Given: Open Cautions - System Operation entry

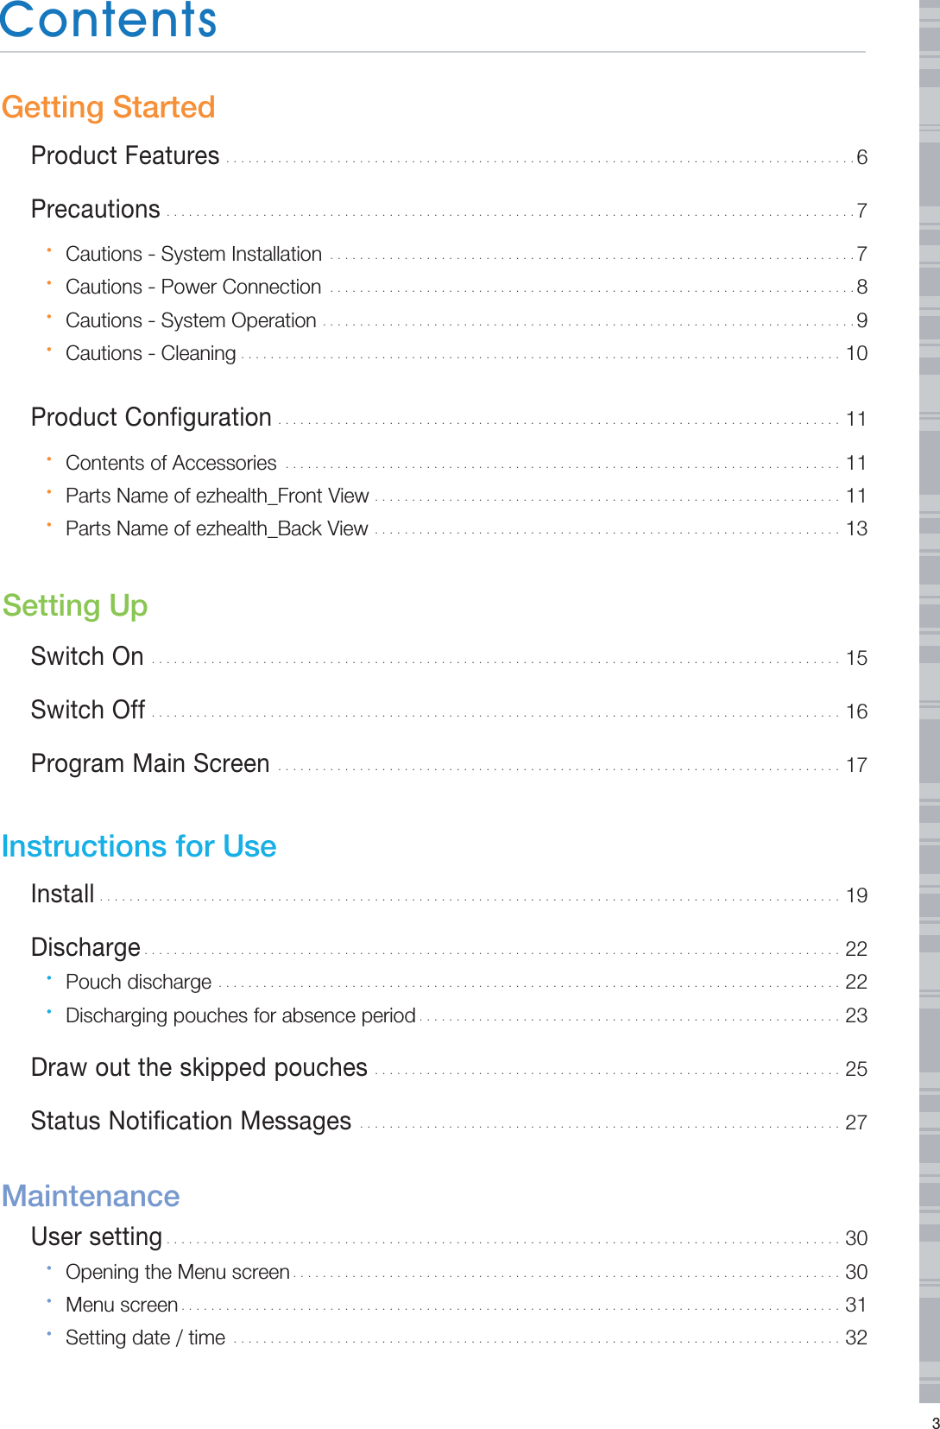Looking at the screenshot, I should 191,320.
